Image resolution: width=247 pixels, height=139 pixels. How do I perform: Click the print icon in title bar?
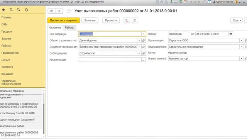162,2
